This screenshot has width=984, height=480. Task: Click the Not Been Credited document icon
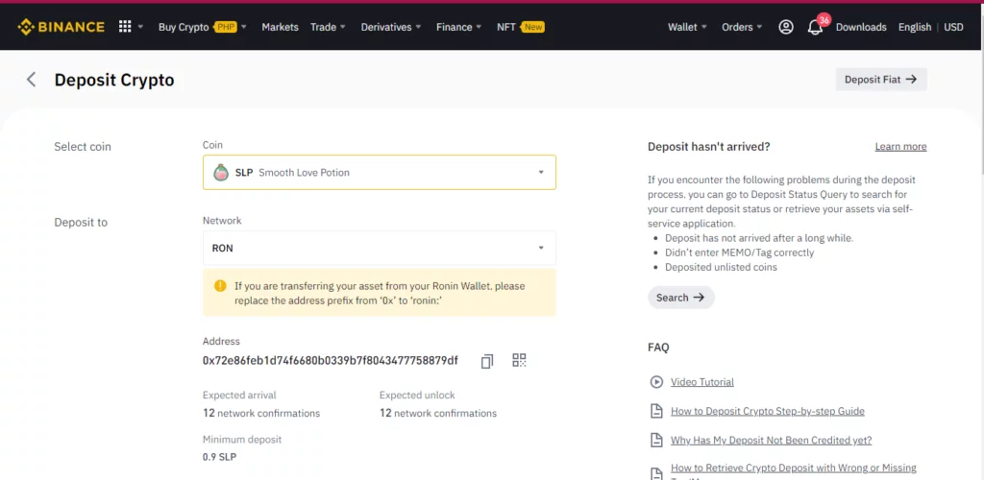pyautogui.click(x=655, y=441)
